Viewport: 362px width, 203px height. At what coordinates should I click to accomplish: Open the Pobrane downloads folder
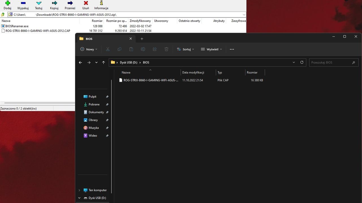(x=94, y=105)
